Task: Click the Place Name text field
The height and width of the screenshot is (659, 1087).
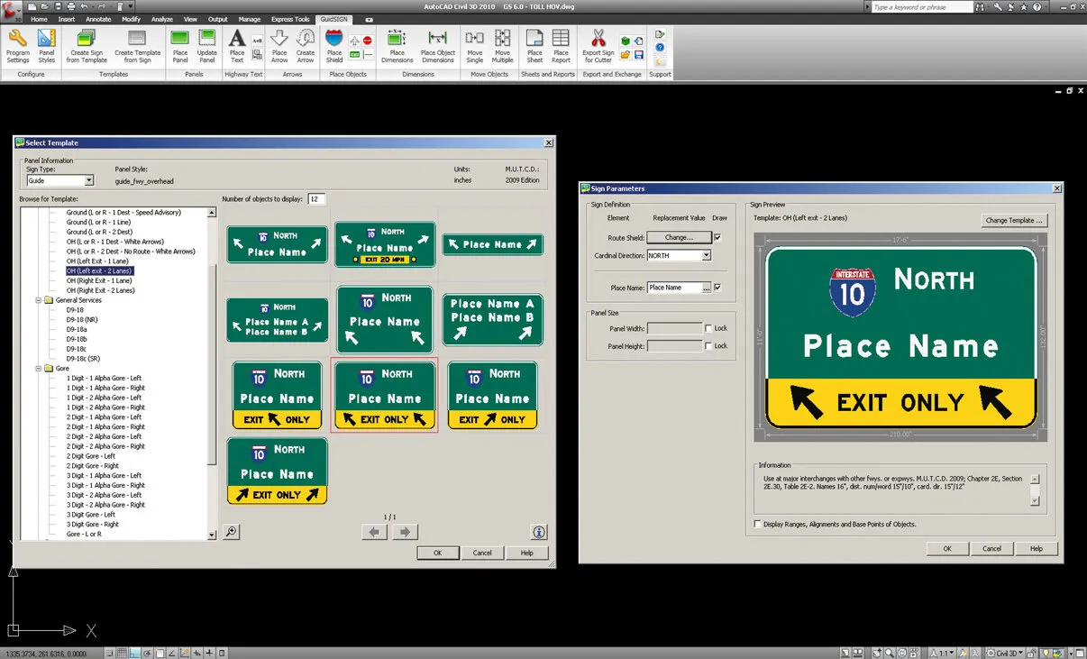Action: (x=674, y=288)
